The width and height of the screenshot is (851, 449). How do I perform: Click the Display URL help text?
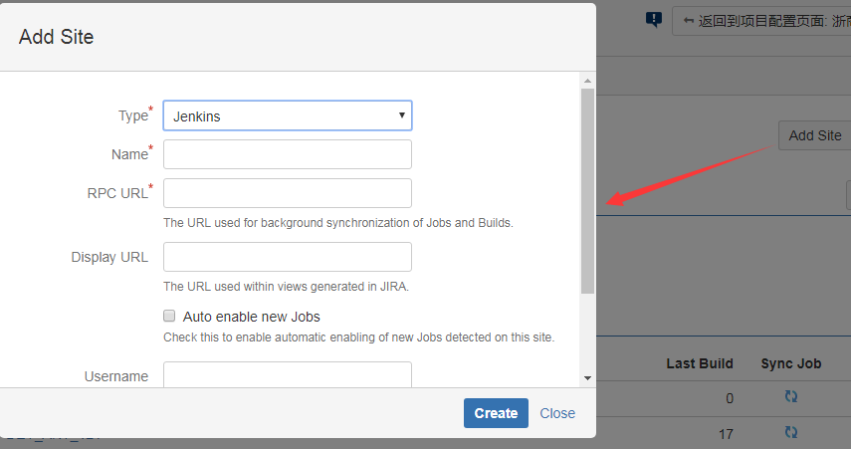(x=286, y=287)
